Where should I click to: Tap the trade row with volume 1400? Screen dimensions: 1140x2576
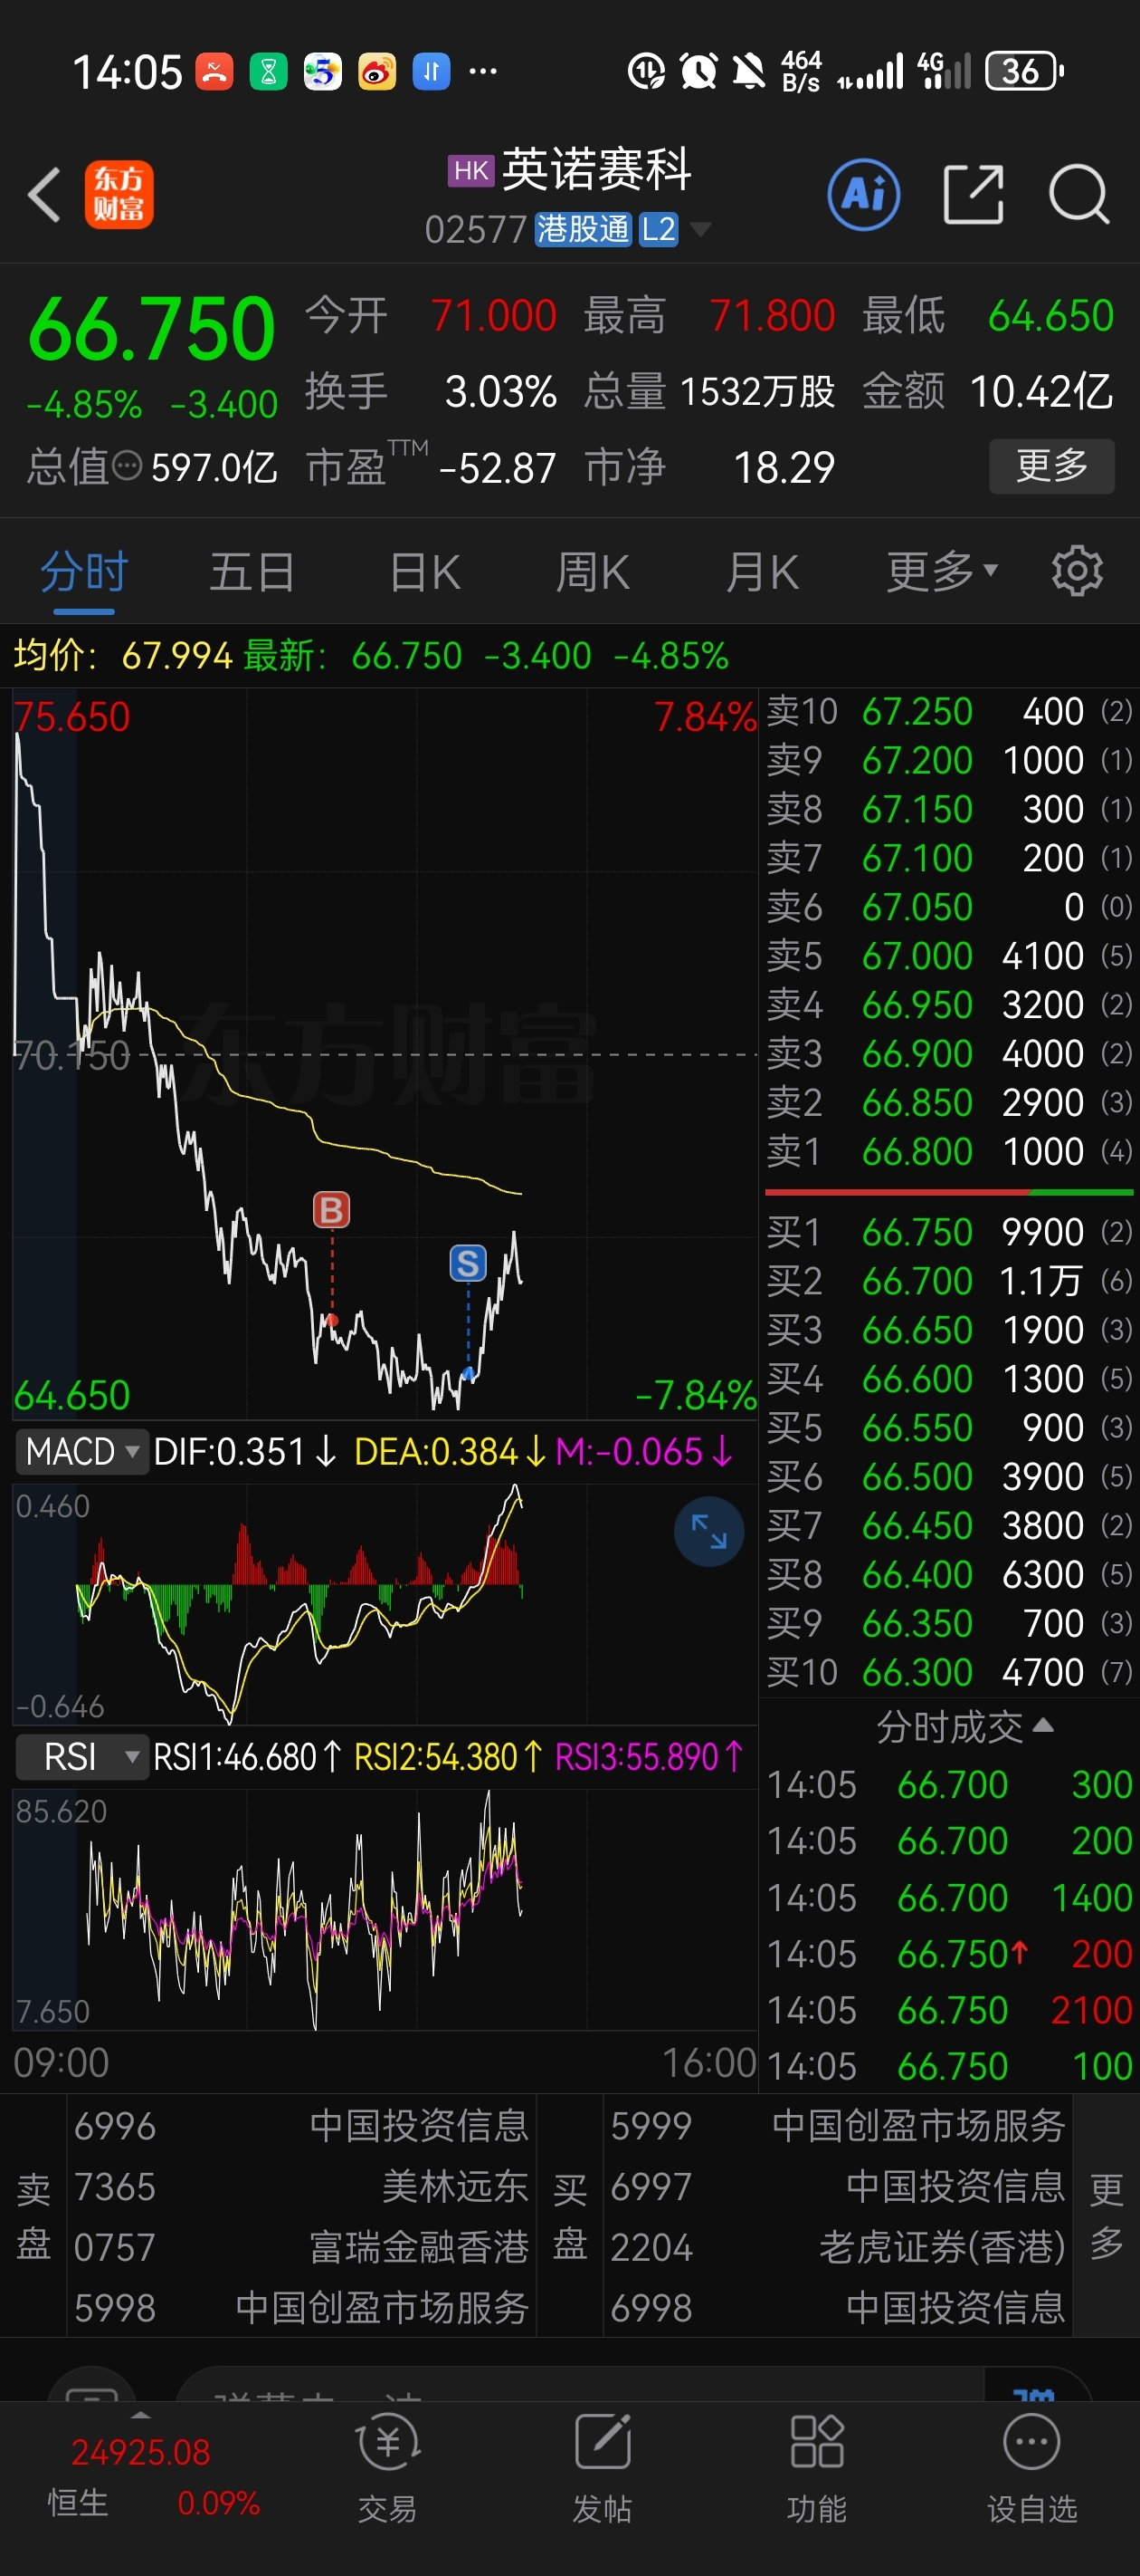[949, 1897]
